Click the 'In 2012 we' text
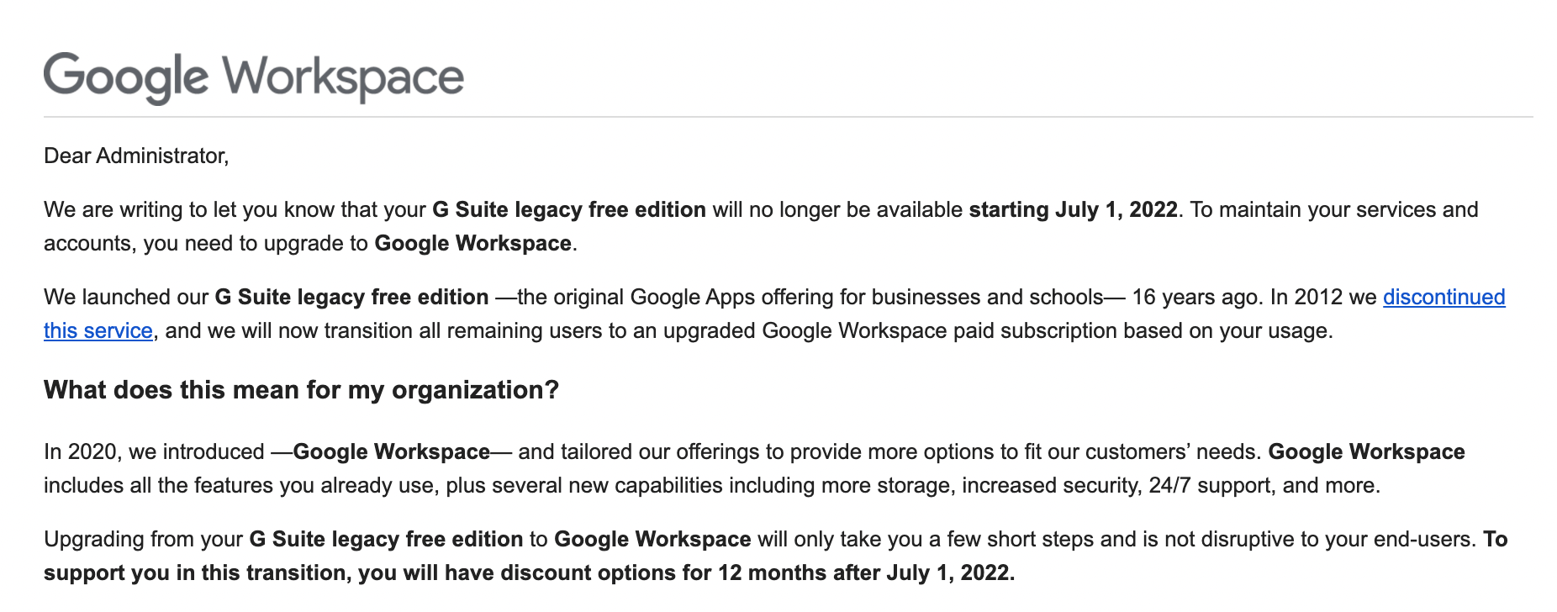 (x=1322, y=298)
